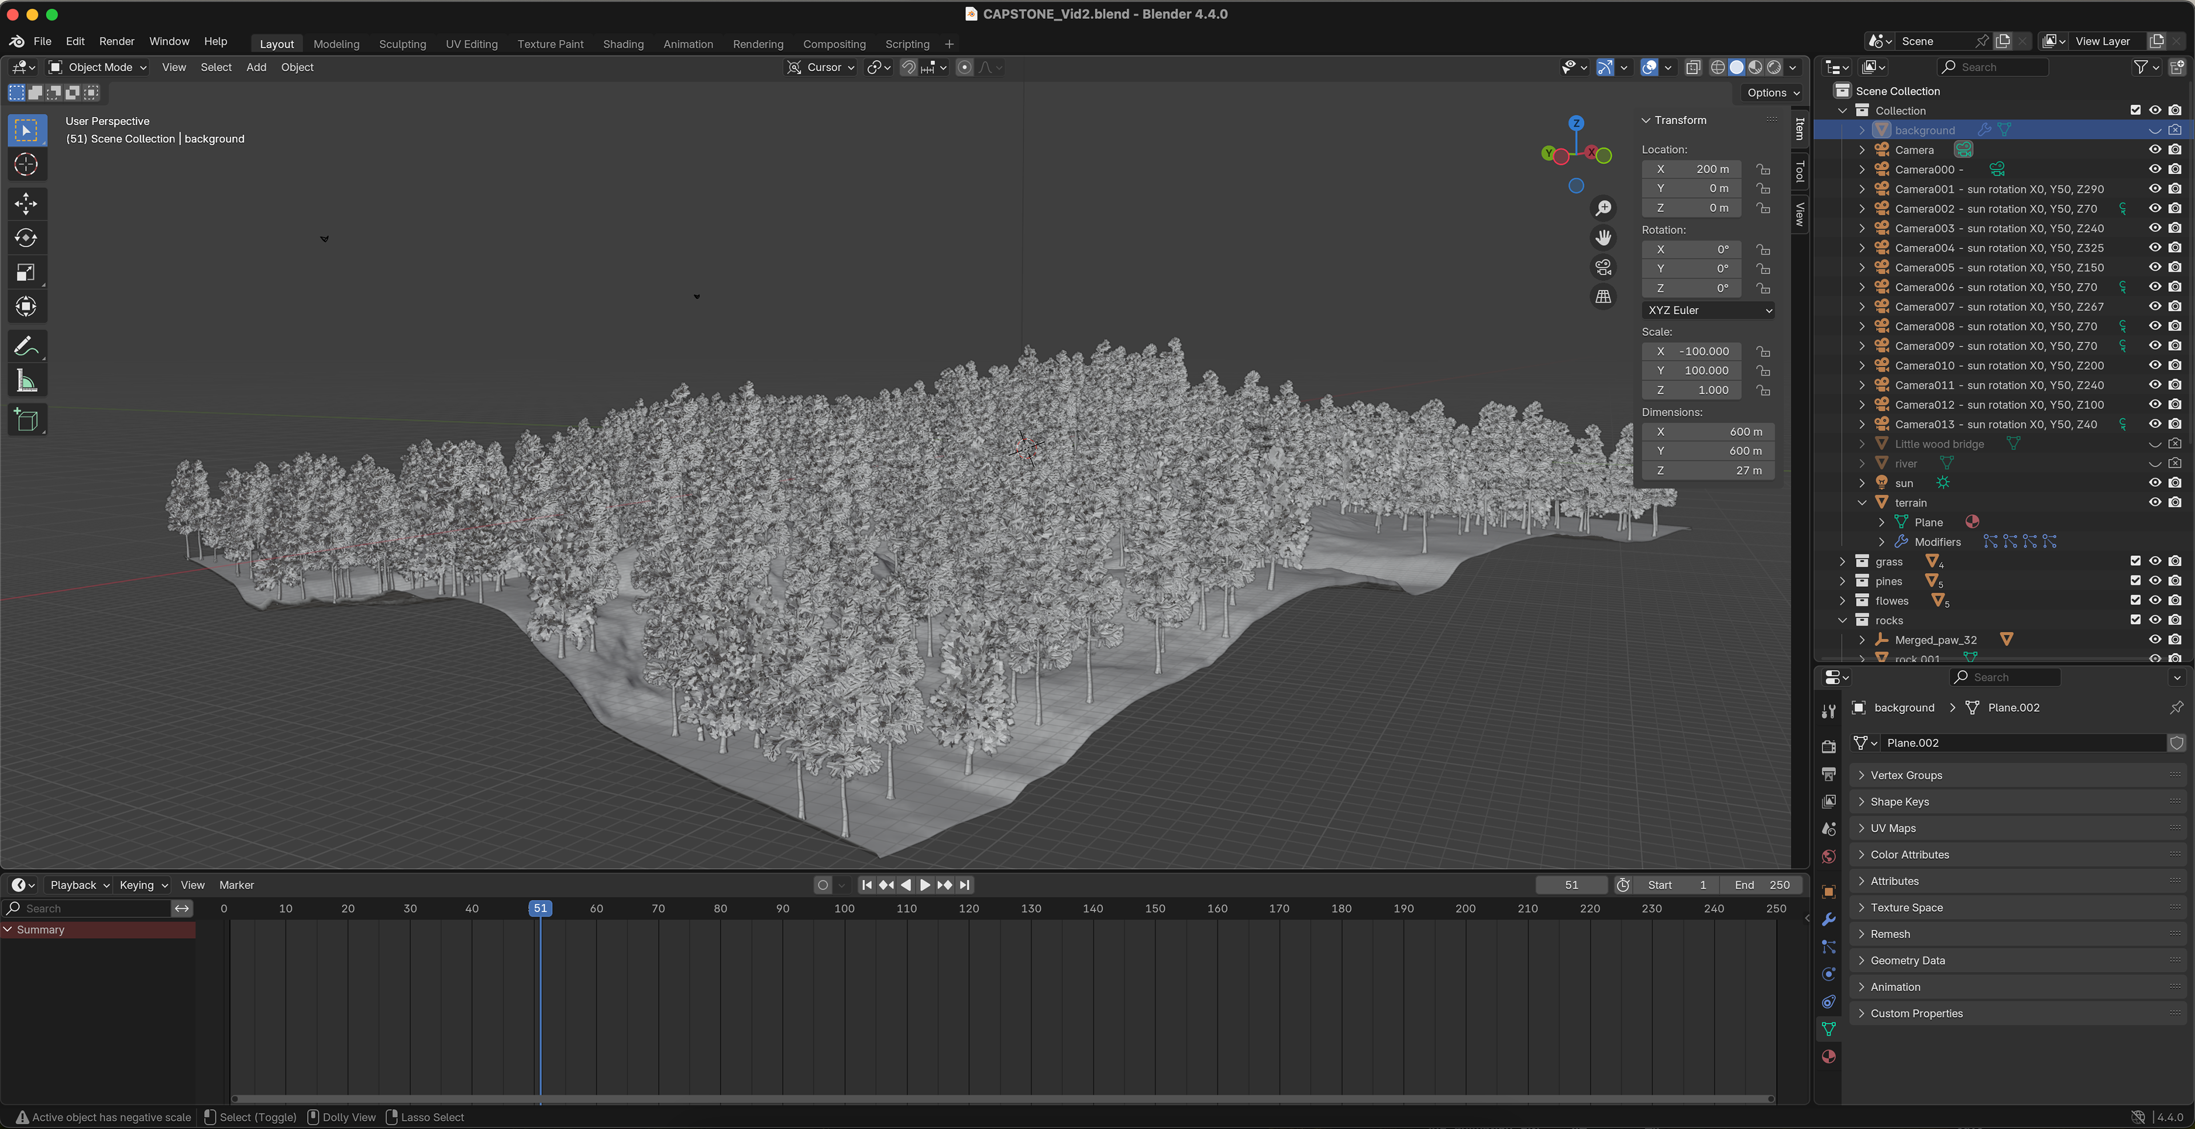Switch viewport to wireframe shading
The image size is (2195, 1129).
point(1718,67)
